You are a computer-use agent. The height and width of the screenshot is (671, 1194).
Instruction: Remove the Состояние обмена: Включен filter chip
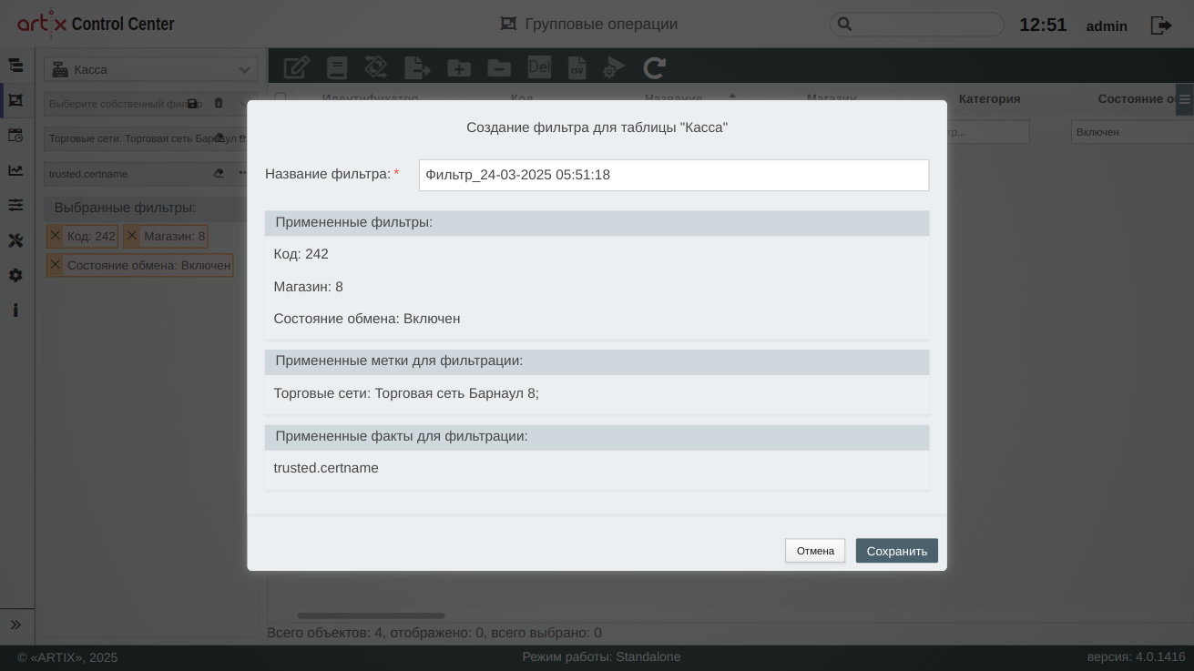tap(56, 265)
